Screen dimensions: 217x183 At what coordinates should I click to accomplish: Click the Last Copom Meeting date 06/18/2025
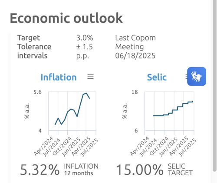click(x=135, y=56)
